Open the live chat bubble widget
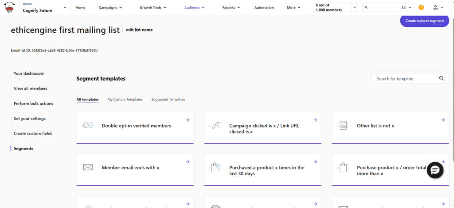454x208 pixels. point(435,170)
